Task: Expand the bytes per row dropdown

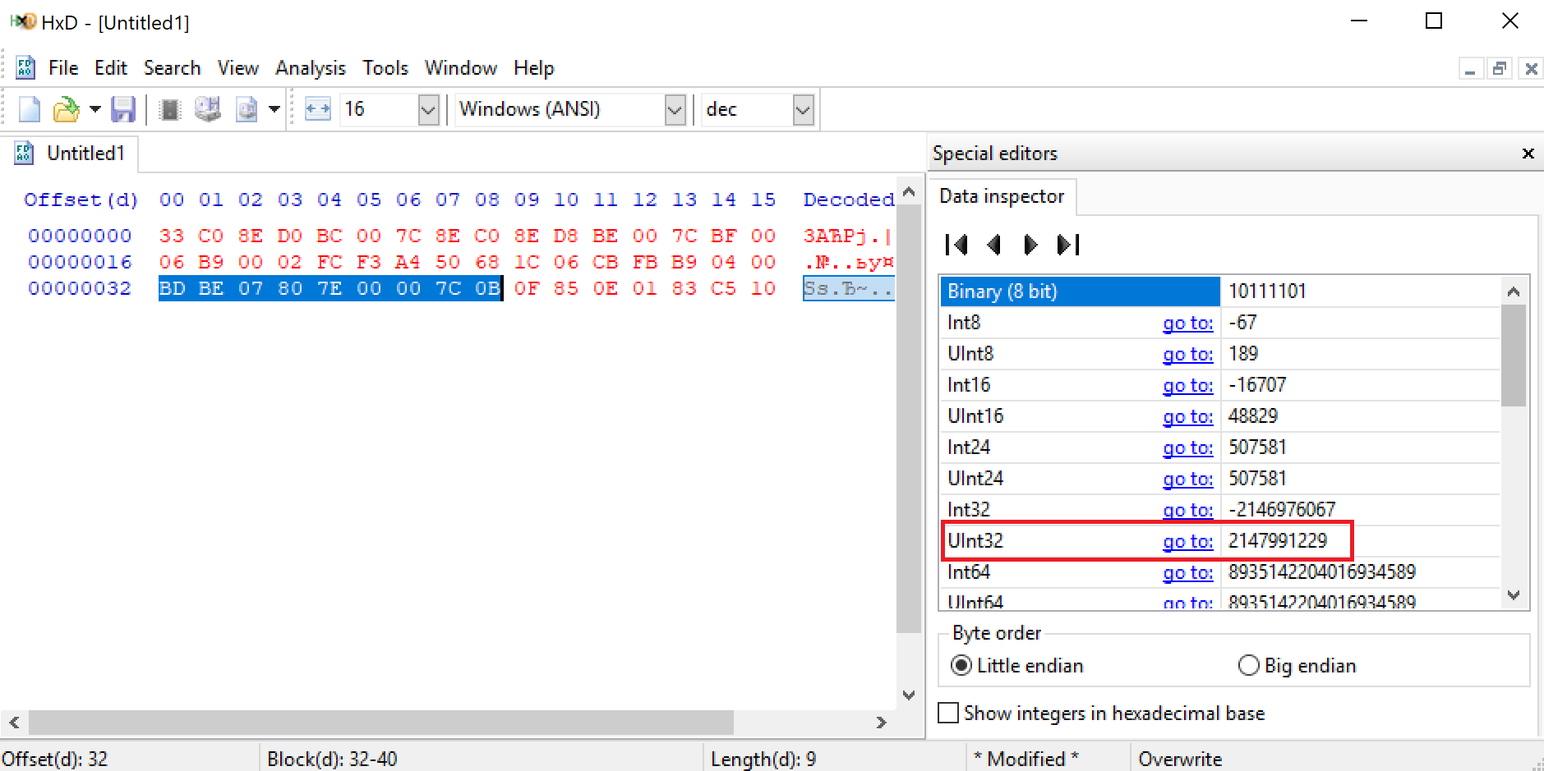Action: coord(428,109)
